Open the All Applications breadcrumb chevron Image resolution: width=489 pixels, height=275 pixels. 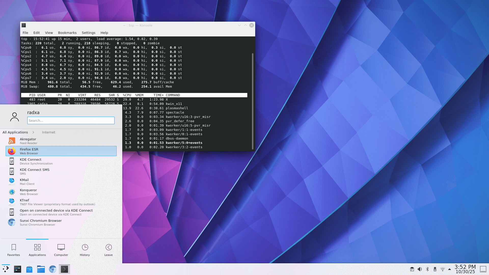[33, 132]
